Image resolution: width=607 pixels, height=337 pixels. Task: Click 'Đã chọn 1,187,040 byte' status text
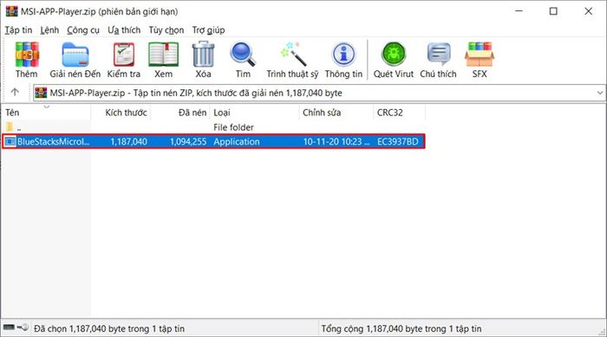click(x=109, y=328)
